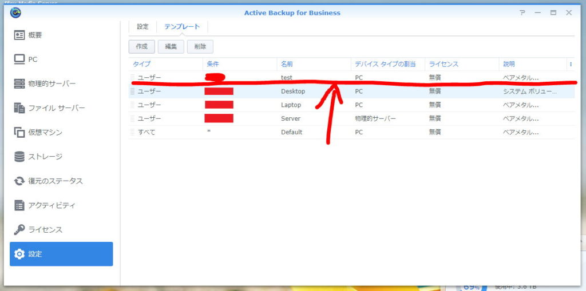The width and height of the screenshot is (586, 291).
Task: Switch to the 設定 tab
Action: [142, 26]
